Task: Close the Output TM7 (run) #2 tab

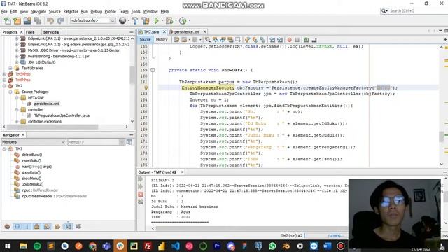Action: click(182, 172)
